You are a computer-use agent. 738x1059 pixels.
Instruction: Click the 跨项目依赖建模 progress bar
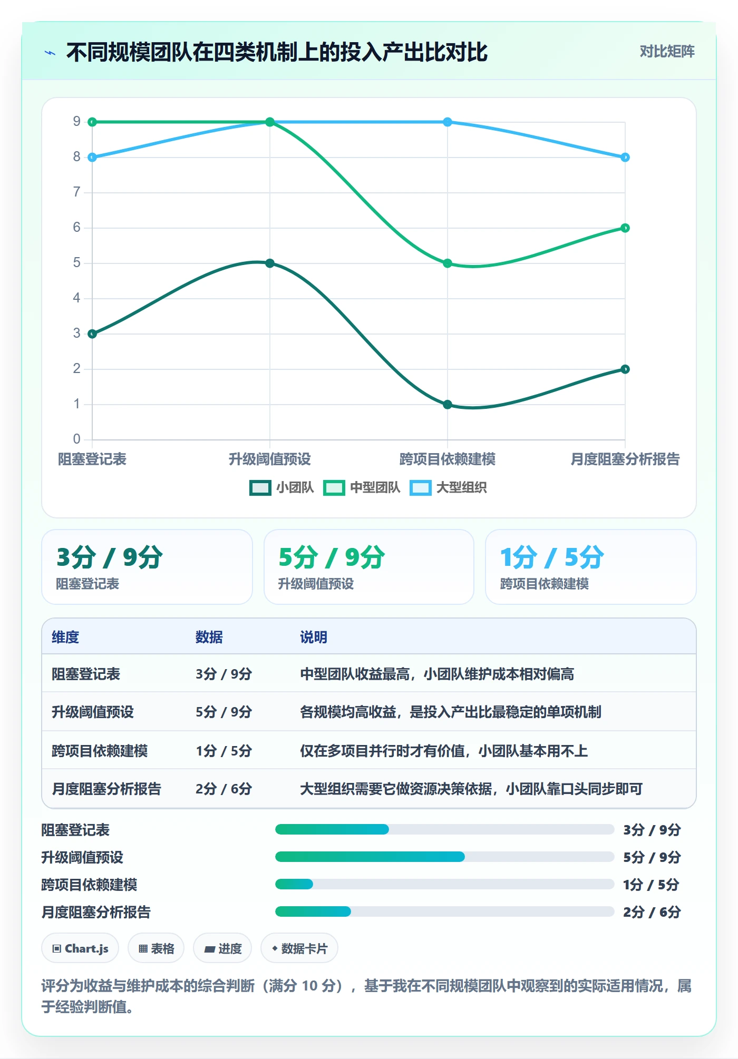[x=444, y=884]
